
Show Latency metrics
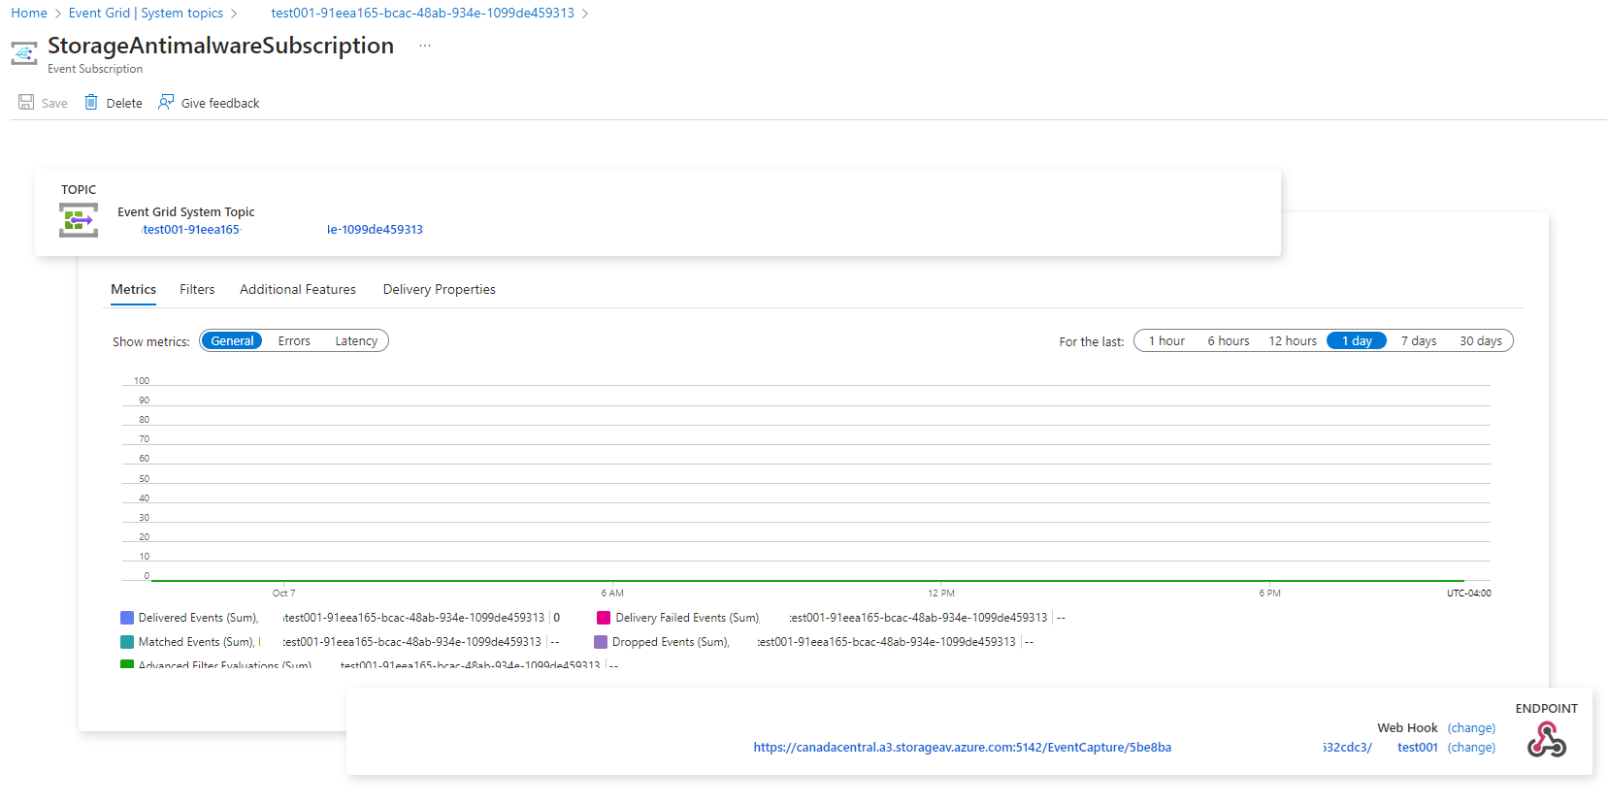[x=356, y=341]
